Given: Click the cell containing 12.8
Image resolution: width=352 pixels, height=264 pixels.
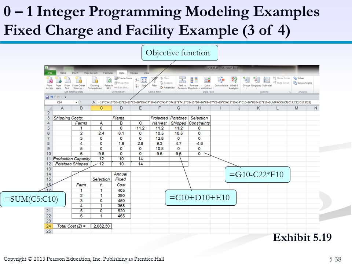Looking at the screenshot, I should [159, 138].
